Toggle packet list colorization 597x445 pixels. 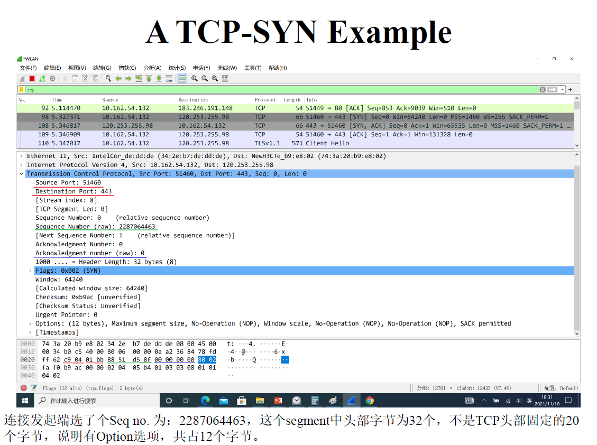point(182,78)
